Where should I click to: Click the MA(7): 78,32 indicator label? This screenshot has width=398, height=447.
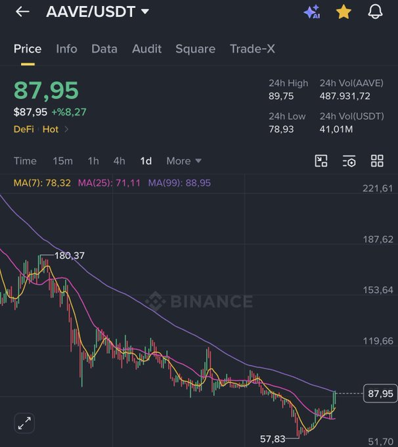42,183
